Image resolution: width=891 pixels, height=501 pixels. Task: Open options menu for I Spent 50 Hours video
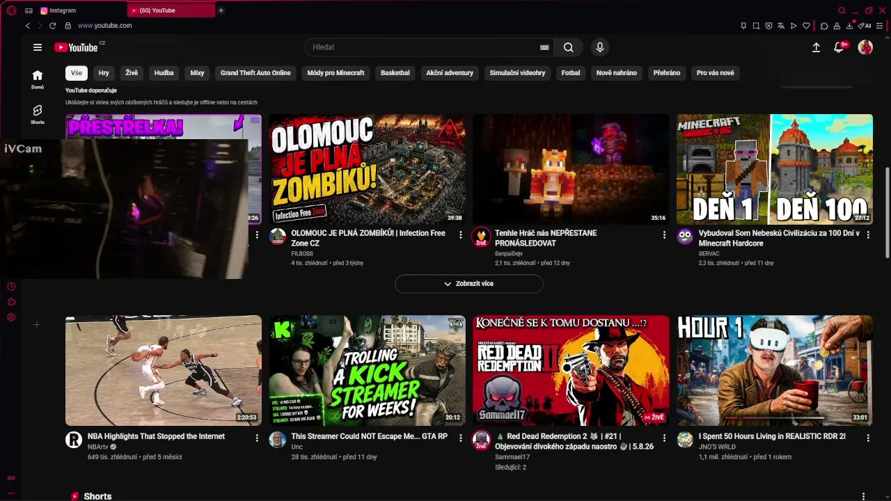868,438
